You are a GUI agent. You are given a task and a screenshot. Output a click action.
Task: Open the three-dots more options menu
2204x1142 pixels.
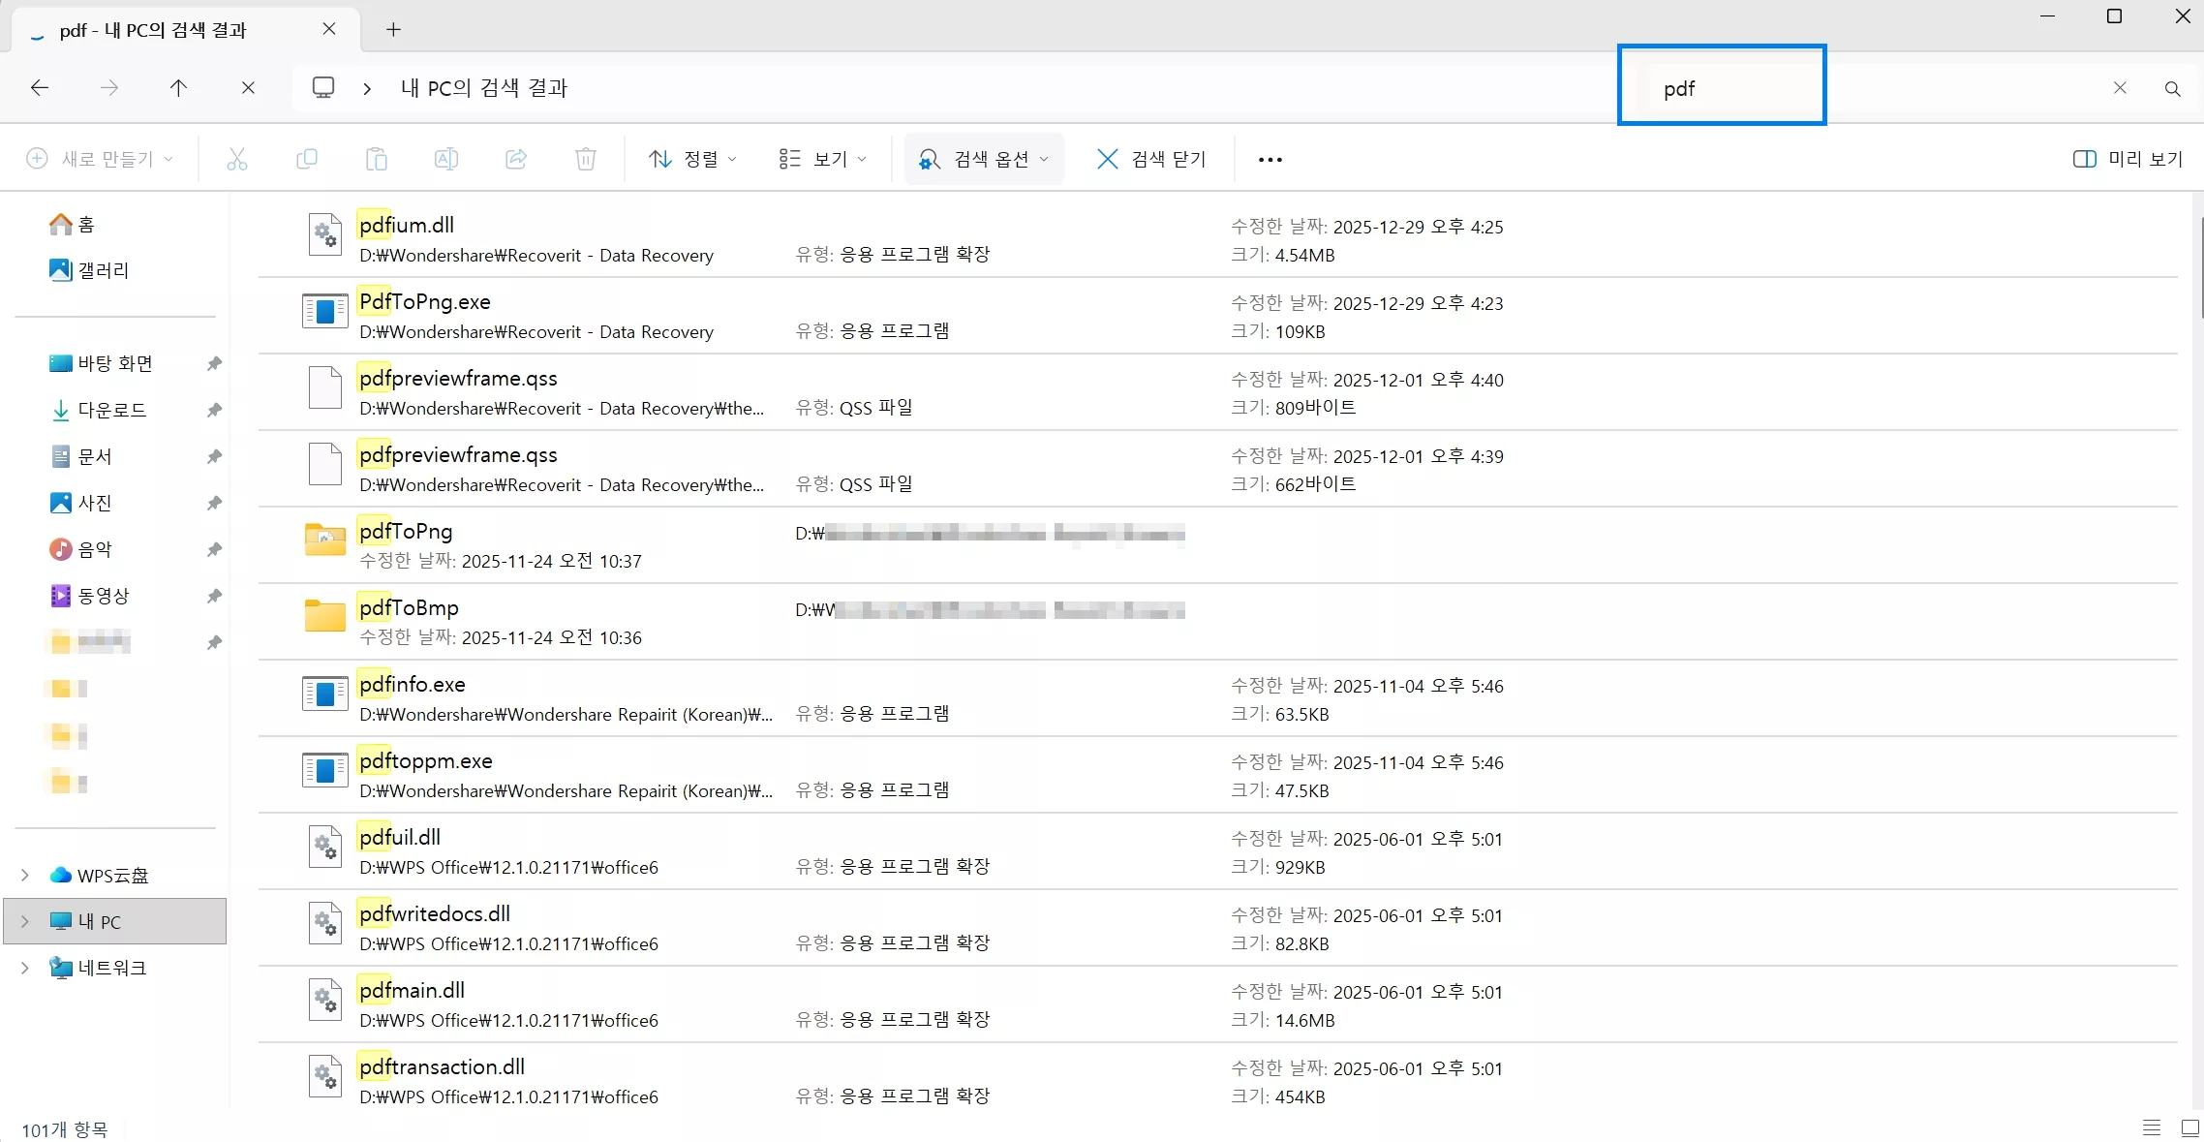point(1270,160)
